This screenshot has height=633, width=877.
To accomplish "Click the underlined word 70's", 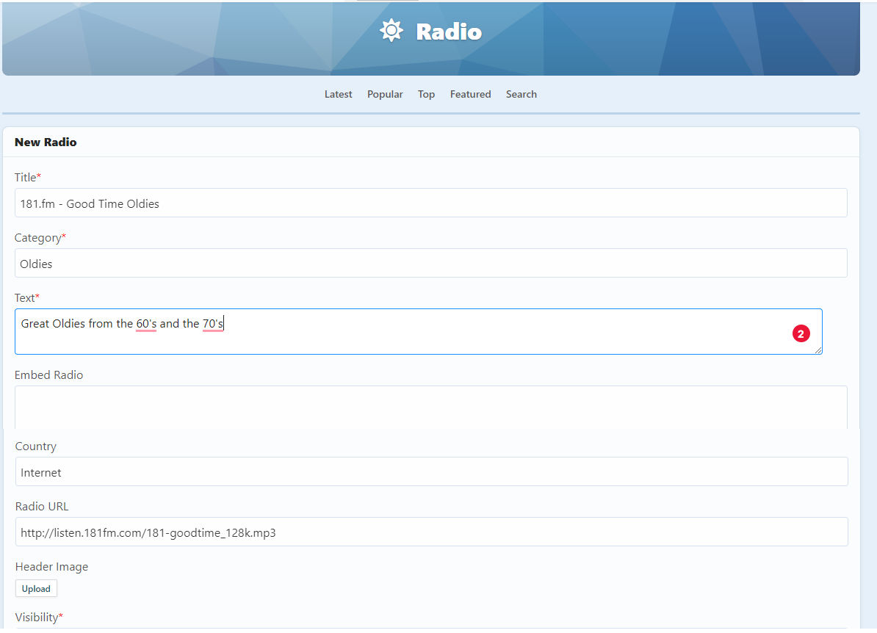I will coord(213,324).
